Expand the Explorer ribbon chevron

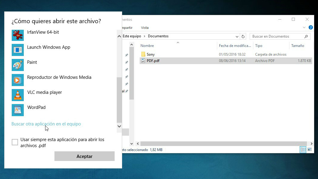(304, 28)
